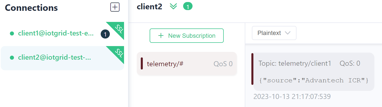Open the Plaintext format dropdown

pos(274,33)
